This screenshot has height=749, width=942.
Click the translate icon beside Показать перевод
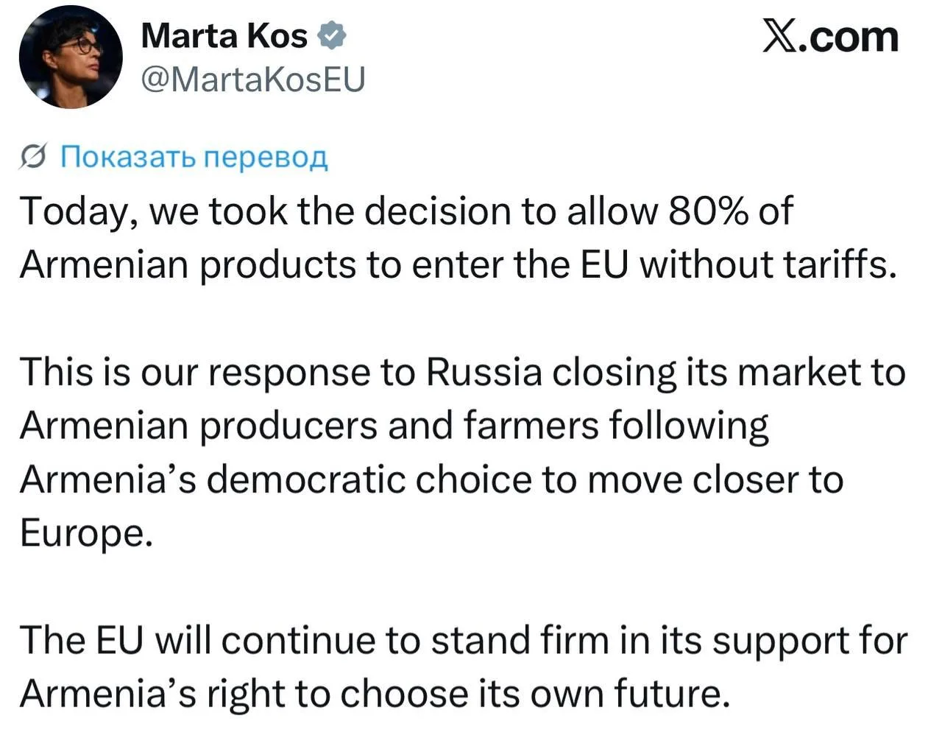click(x=35, y=156)
